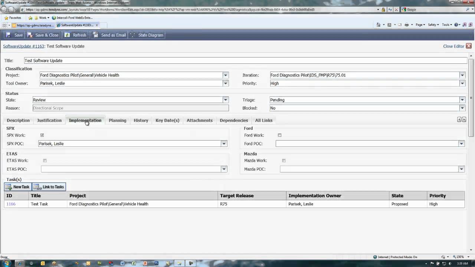
Task: Open the Project dropdown
Action: point(225,75)
